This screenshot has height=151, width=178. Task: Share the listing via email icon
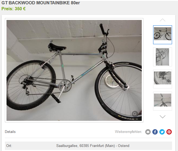coord(148,132)
